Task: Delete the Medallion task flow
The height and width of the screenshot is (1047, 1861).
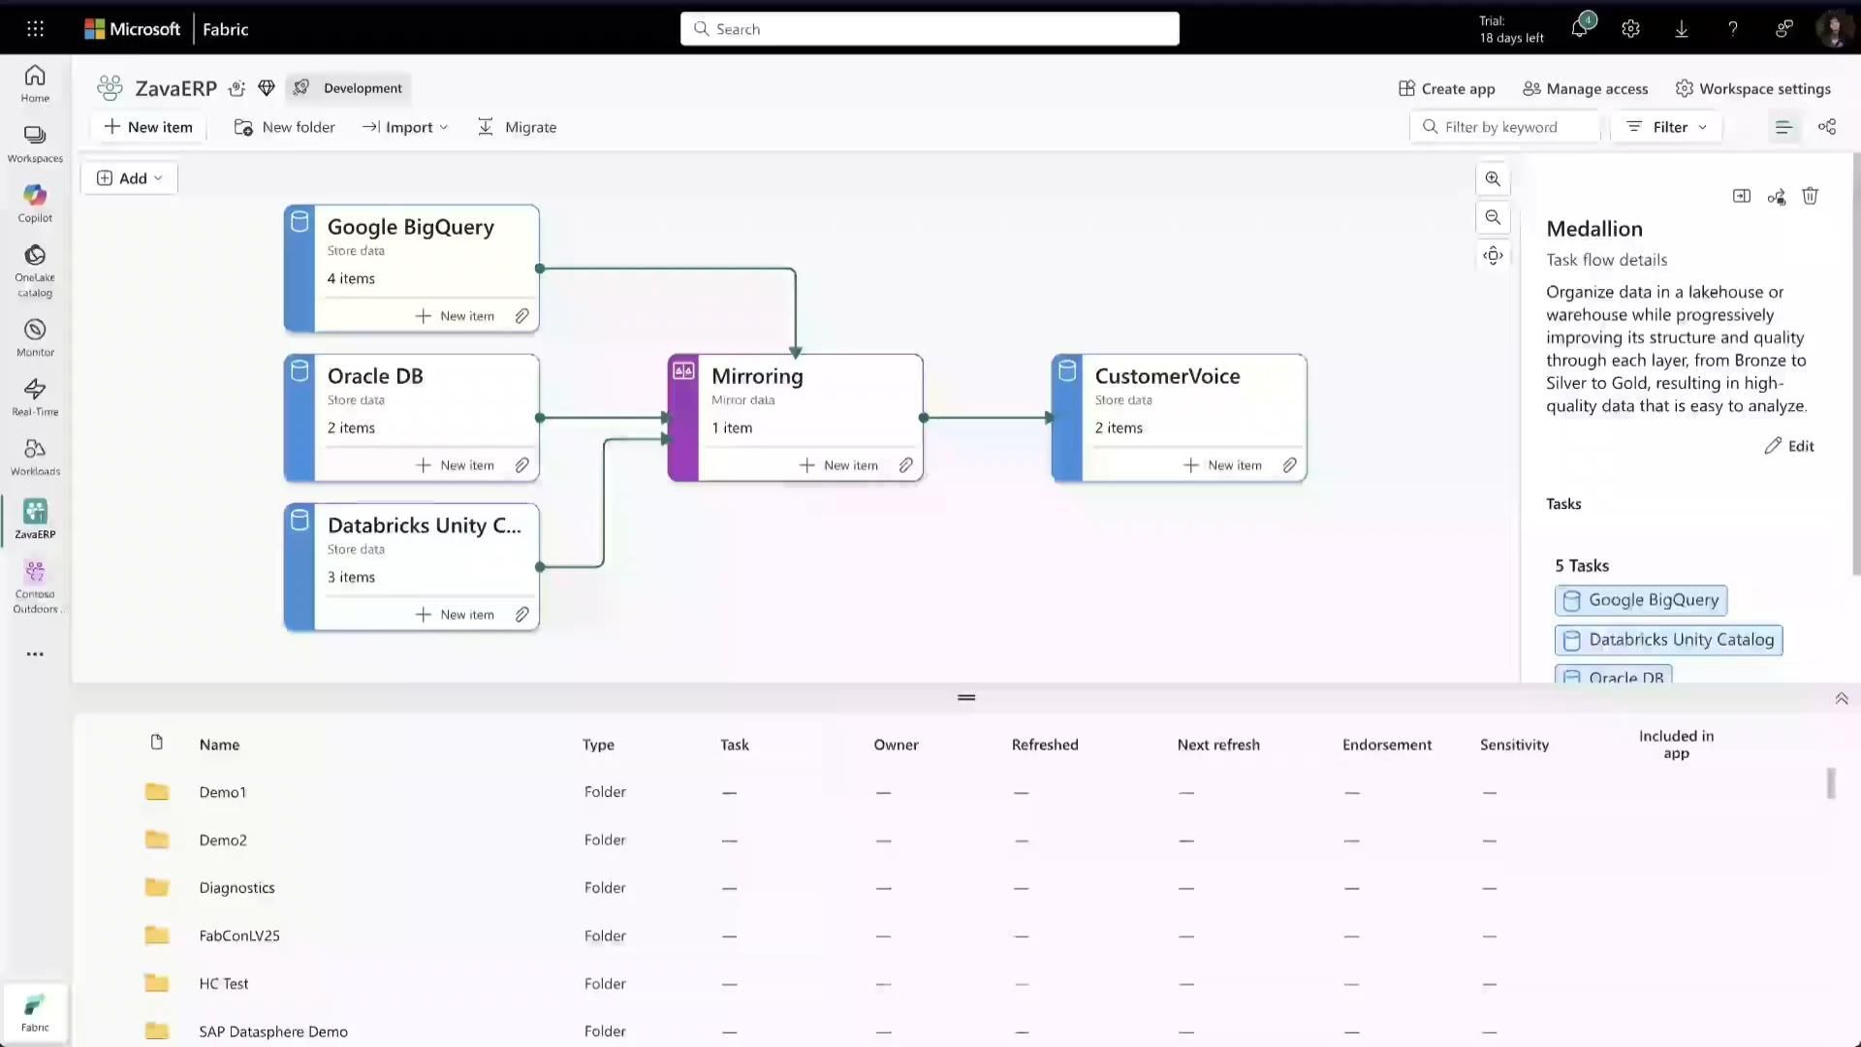Action: [1810, 197]
